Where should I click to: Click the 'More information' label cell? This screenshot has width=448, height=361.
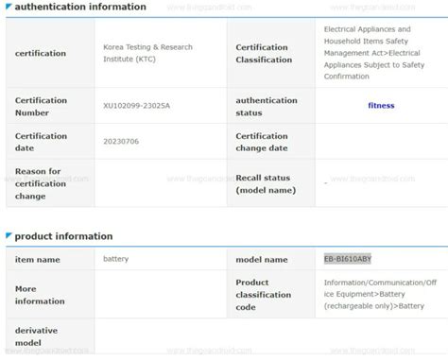click(x=50, y=295)
